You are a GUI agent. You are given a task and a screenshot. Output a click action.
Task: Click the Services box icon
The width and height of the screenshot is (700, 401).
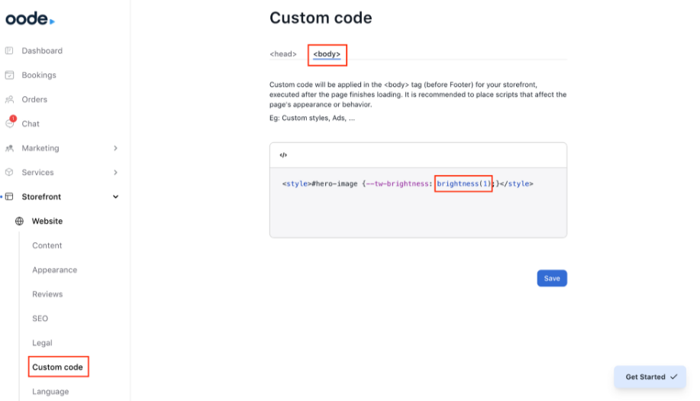9,173
